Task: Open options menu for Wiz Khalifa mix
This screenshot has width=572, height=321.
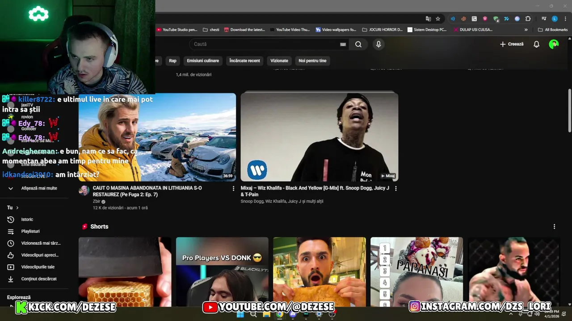Action: [395, 189]
